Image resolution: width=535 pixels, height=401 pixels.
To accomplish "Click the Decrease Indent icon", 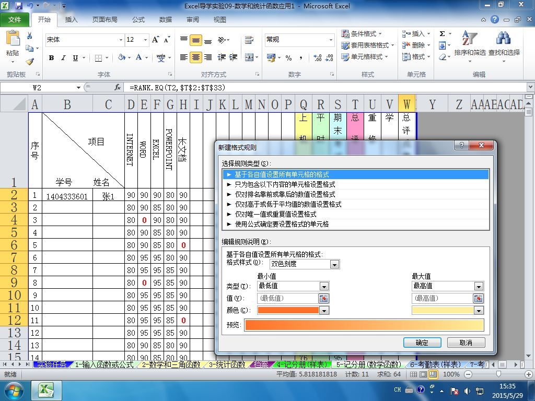I will [x=222, y=57].
